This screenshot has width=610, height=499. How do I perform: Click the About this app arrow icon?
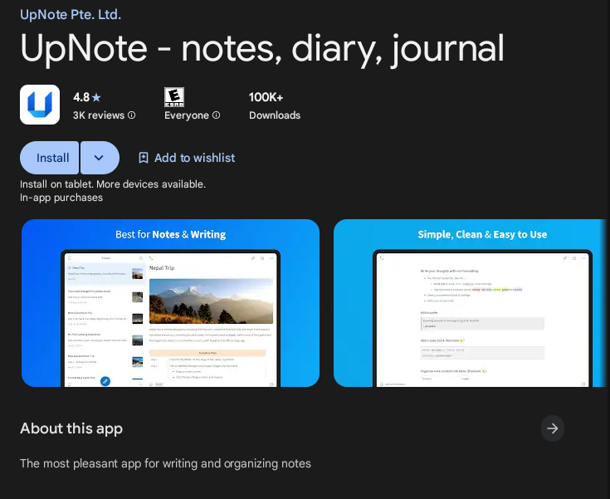tap(553, 428)
